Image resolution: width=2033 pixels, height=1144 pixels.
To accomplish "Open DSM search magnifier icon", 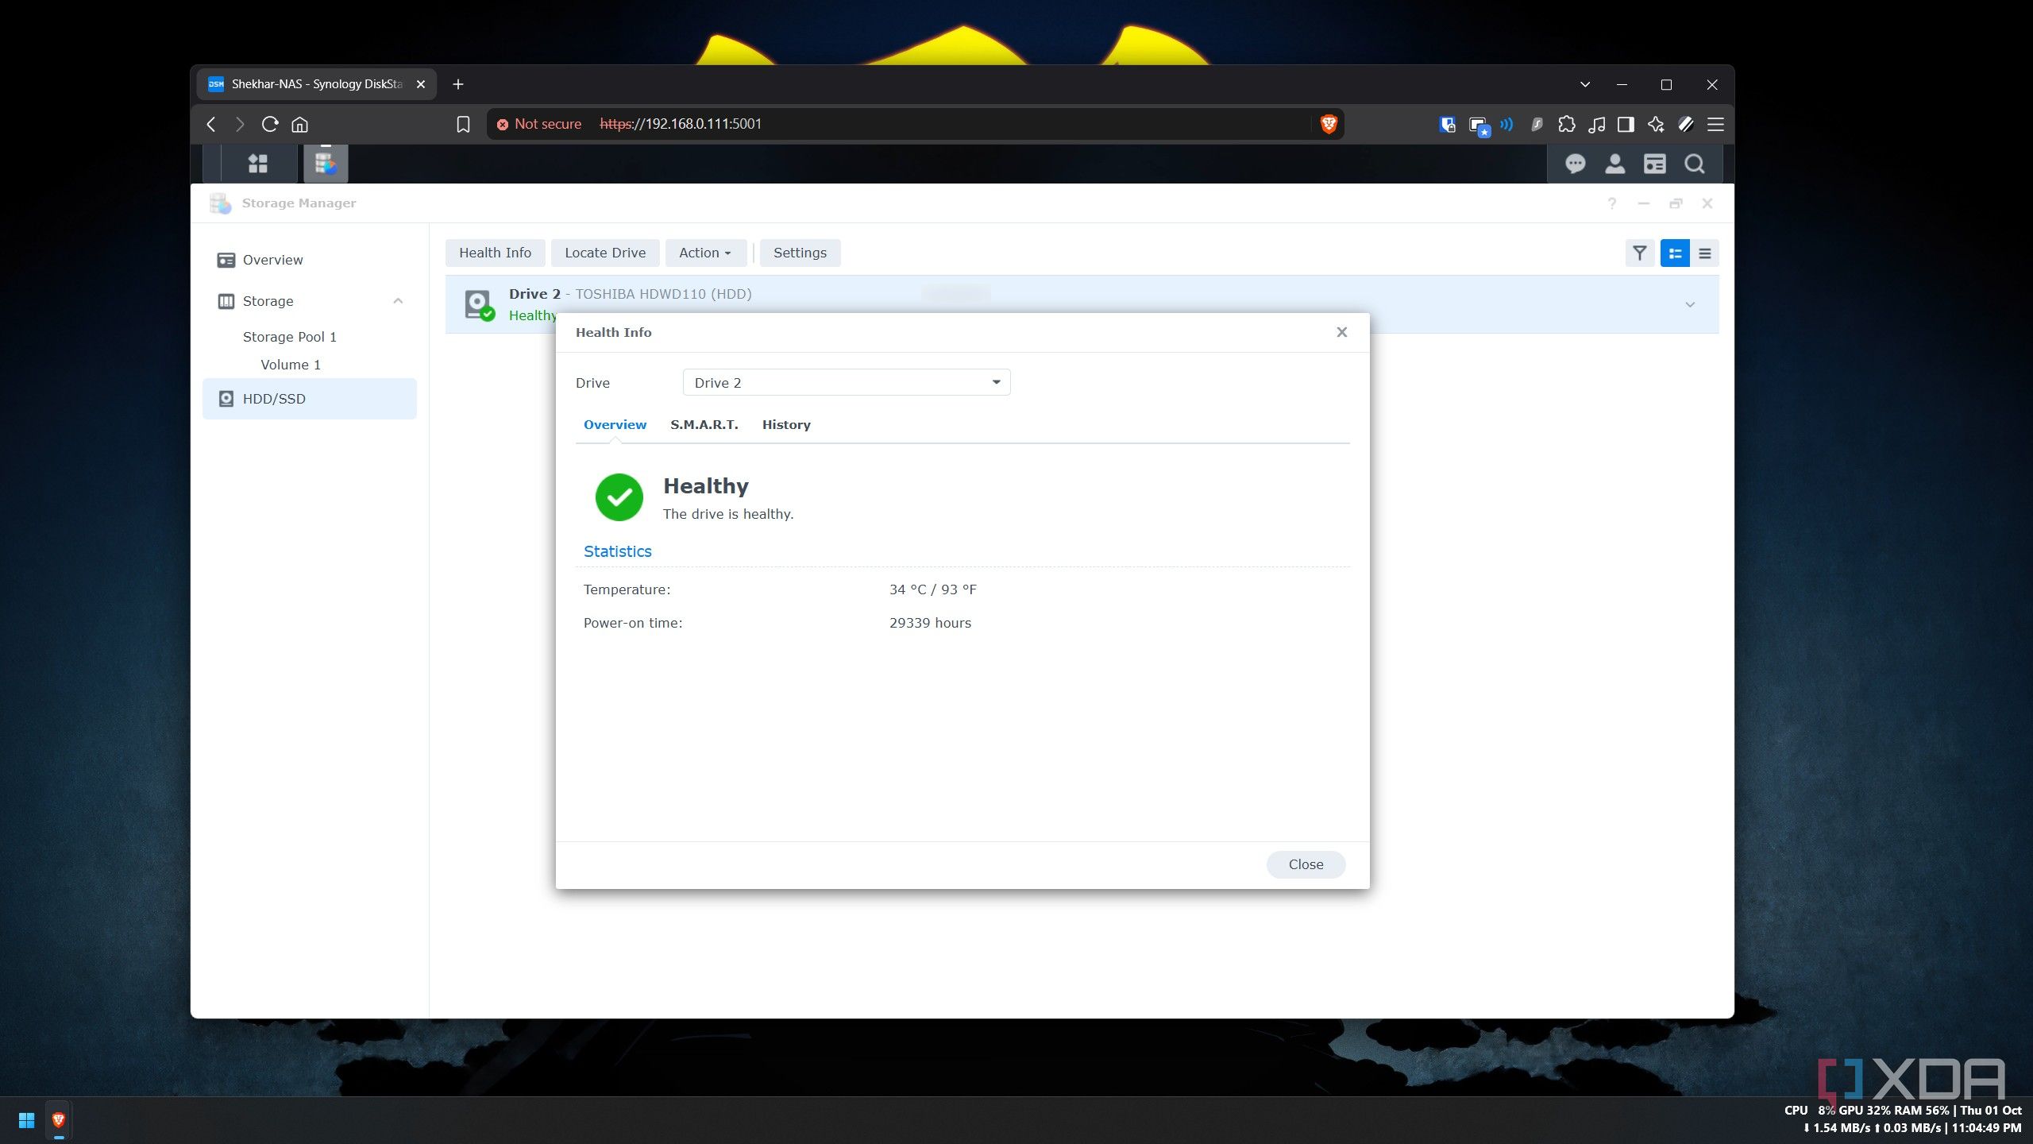I will click(x=1695, y=164).
